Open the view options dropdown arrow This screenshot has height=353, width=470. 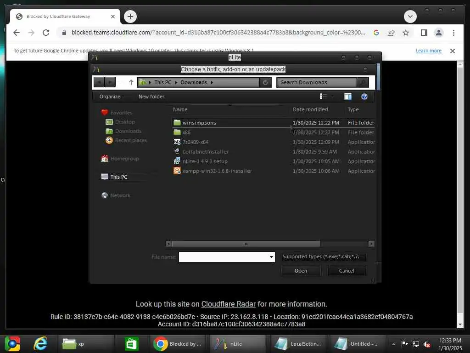click(332, 97)
